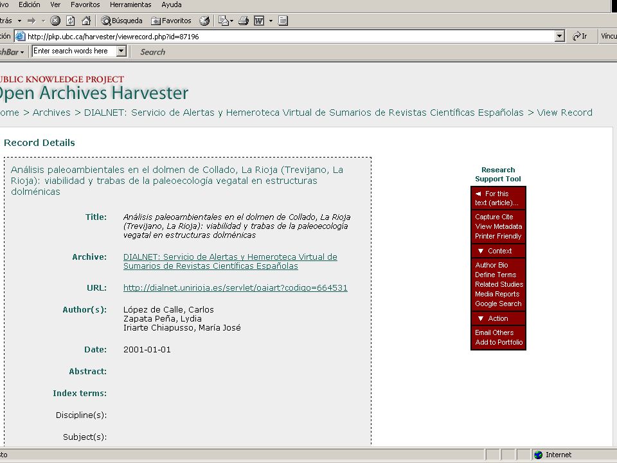Open the Búsqueda search pane
617x463 pixels.
pyautogui.click(x=122, y=21)
